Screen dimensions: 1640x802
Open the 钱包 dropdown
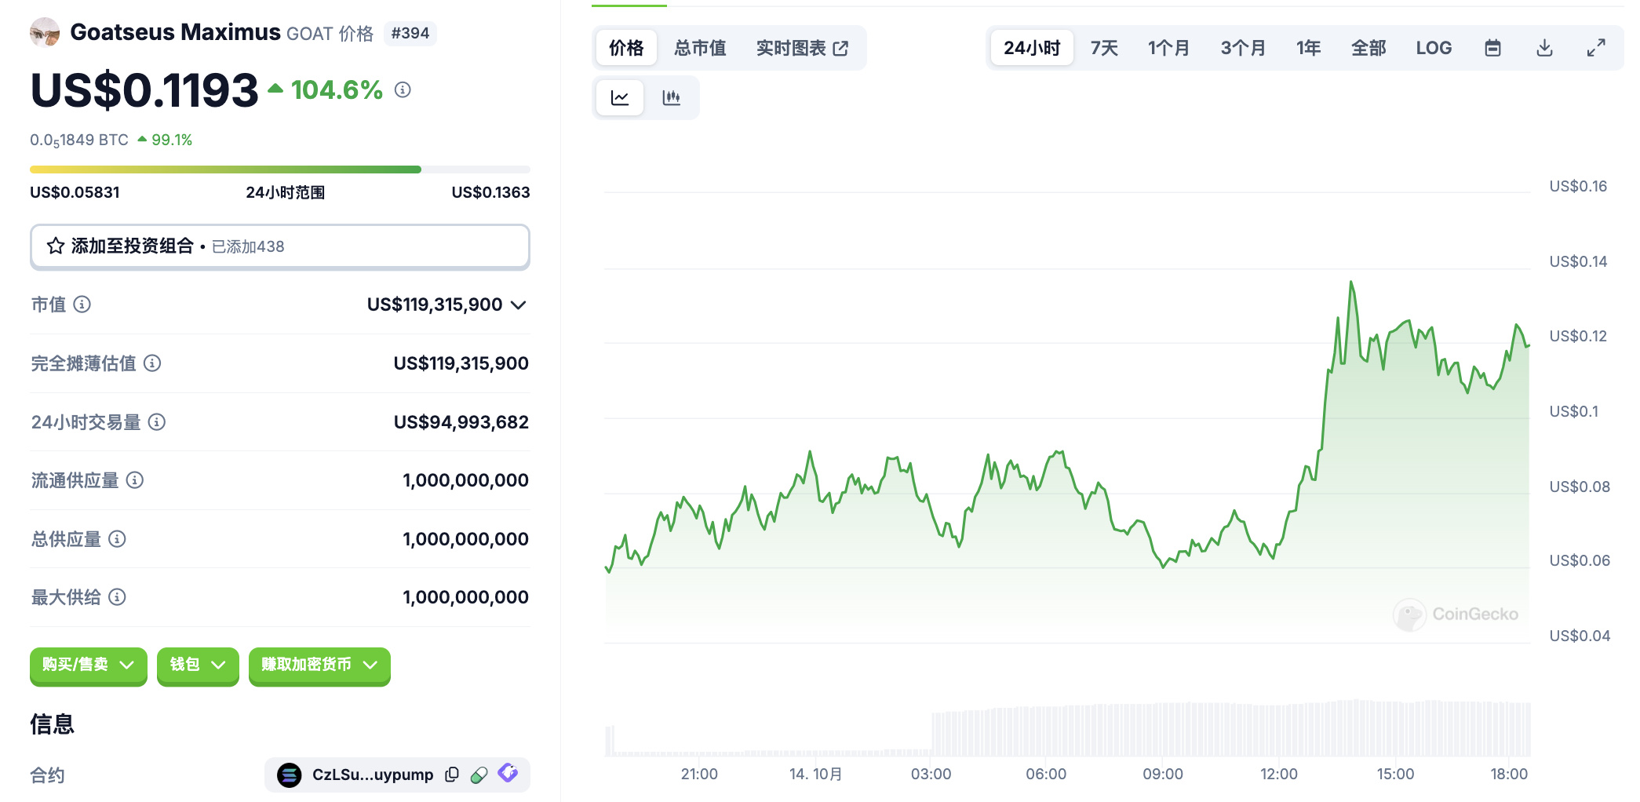tap(198, 665)
